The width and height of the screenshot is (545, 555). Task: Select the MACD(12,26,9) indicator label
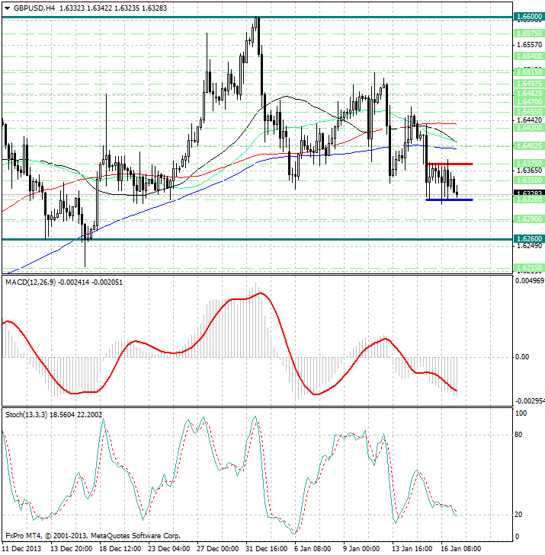(x=30, y=282)
